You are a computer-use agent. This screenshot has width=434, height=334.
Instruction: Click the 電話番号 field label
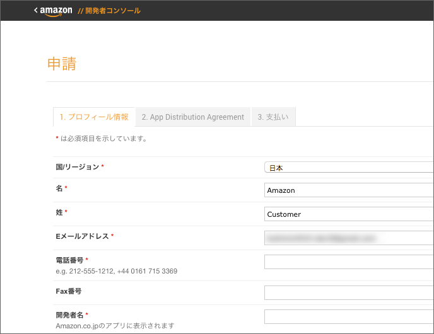[70, 260]
